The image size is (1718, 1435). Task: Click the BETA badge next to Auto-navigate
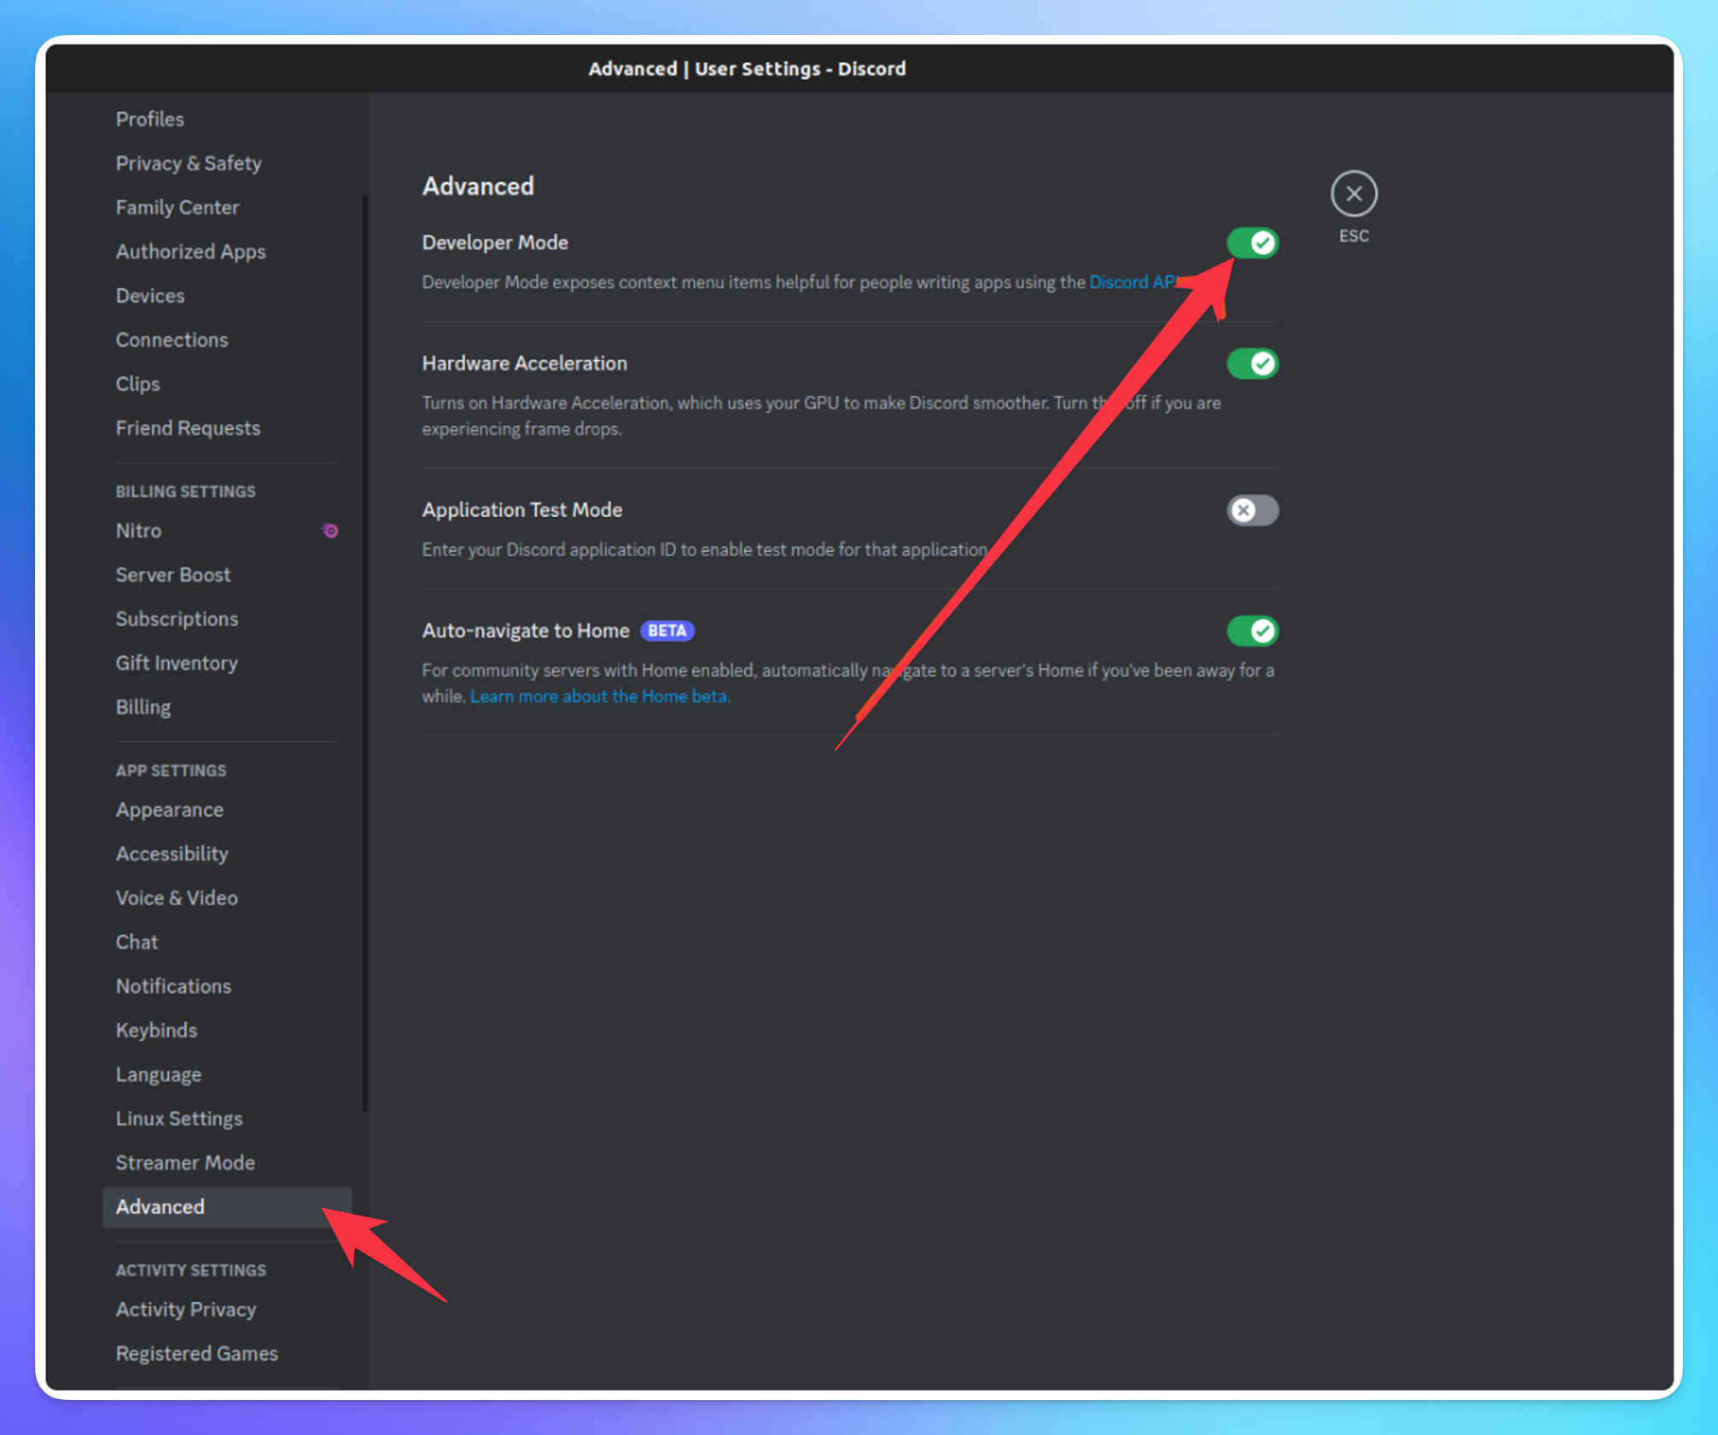point(667,630)
